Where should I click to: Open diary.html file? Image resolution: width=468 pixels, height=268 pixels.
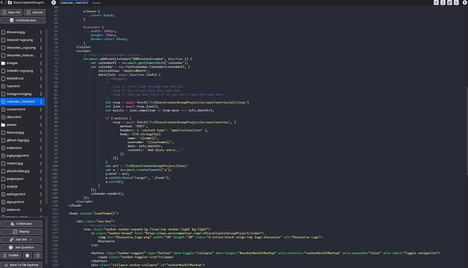pos(14,117)
